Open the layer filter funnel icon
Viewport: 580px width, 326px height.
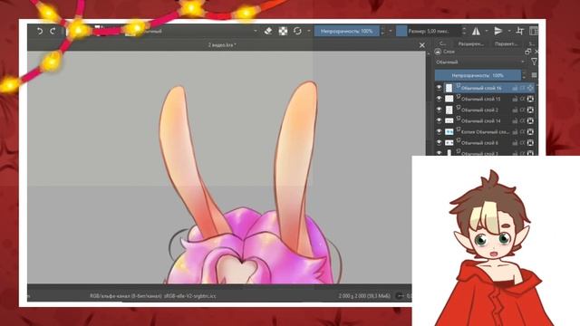(x=534, y=62)
